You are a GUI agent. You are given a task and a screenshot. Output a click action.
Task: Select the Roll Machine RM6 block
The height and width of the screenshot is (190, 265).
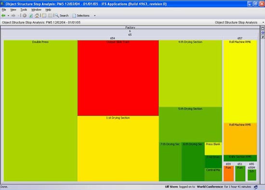click(x=240, y=81)
